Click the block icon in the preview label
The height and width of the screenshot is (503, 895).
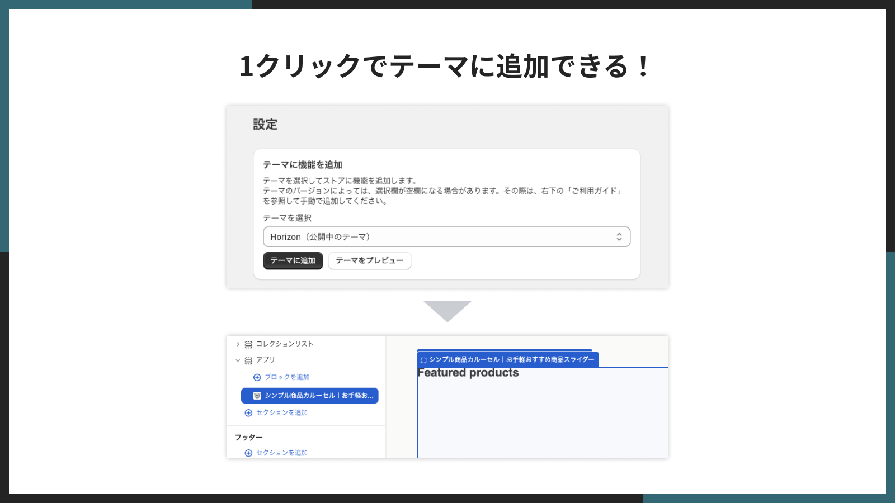tap(423, 360)
